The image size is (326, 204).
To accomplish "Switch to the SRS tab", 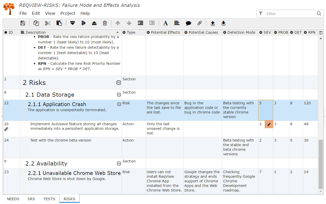I will tap(31, 199).
